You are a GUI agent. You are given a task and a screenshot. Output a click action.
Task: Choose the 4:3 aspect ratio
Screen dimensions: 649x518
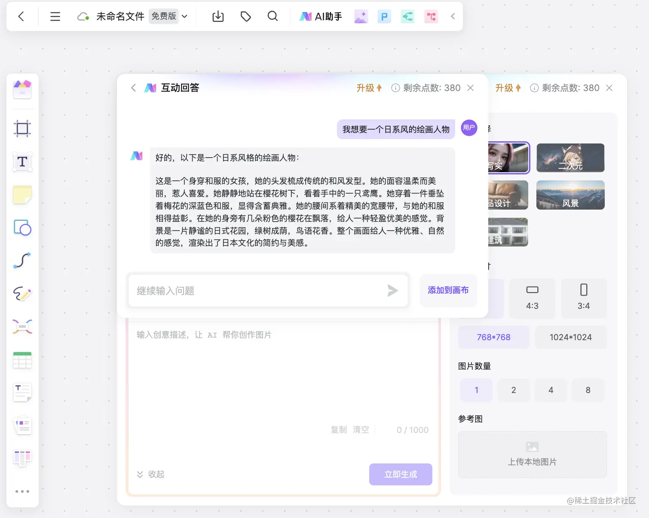pyautogui.click(x=532, y=299)
